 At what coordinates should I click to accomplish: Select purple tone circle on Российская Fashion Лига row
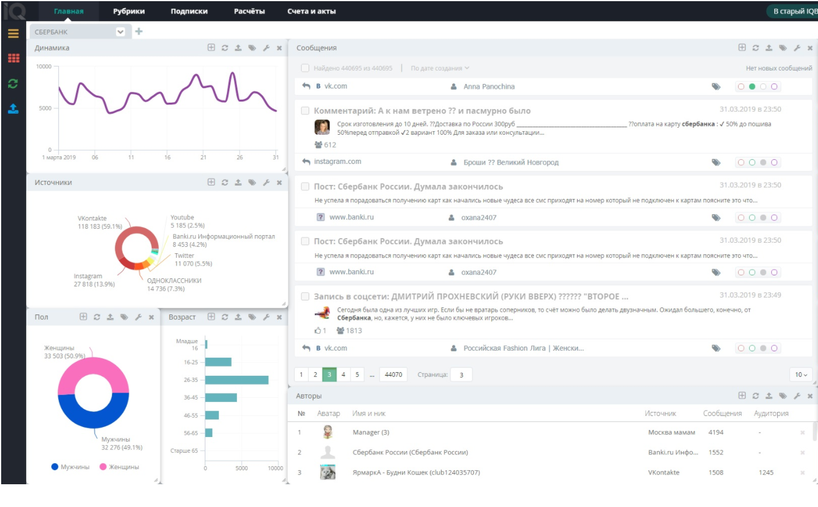point(774,348)
